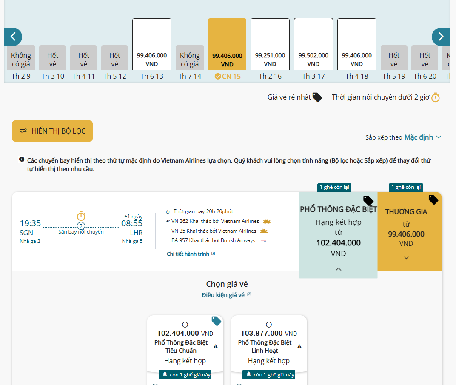Click the connecting-time stopwatch icon above stops

pos(81,216)
